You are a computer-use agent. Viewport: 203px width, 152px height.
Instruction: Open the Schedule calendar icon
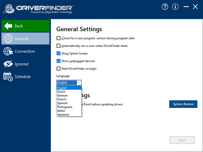[8, 77]
